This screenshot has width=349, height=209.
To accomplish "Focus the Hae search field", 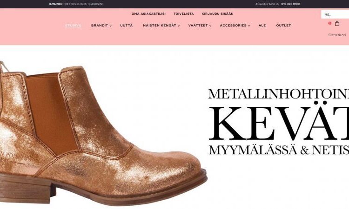I will 335,14.
